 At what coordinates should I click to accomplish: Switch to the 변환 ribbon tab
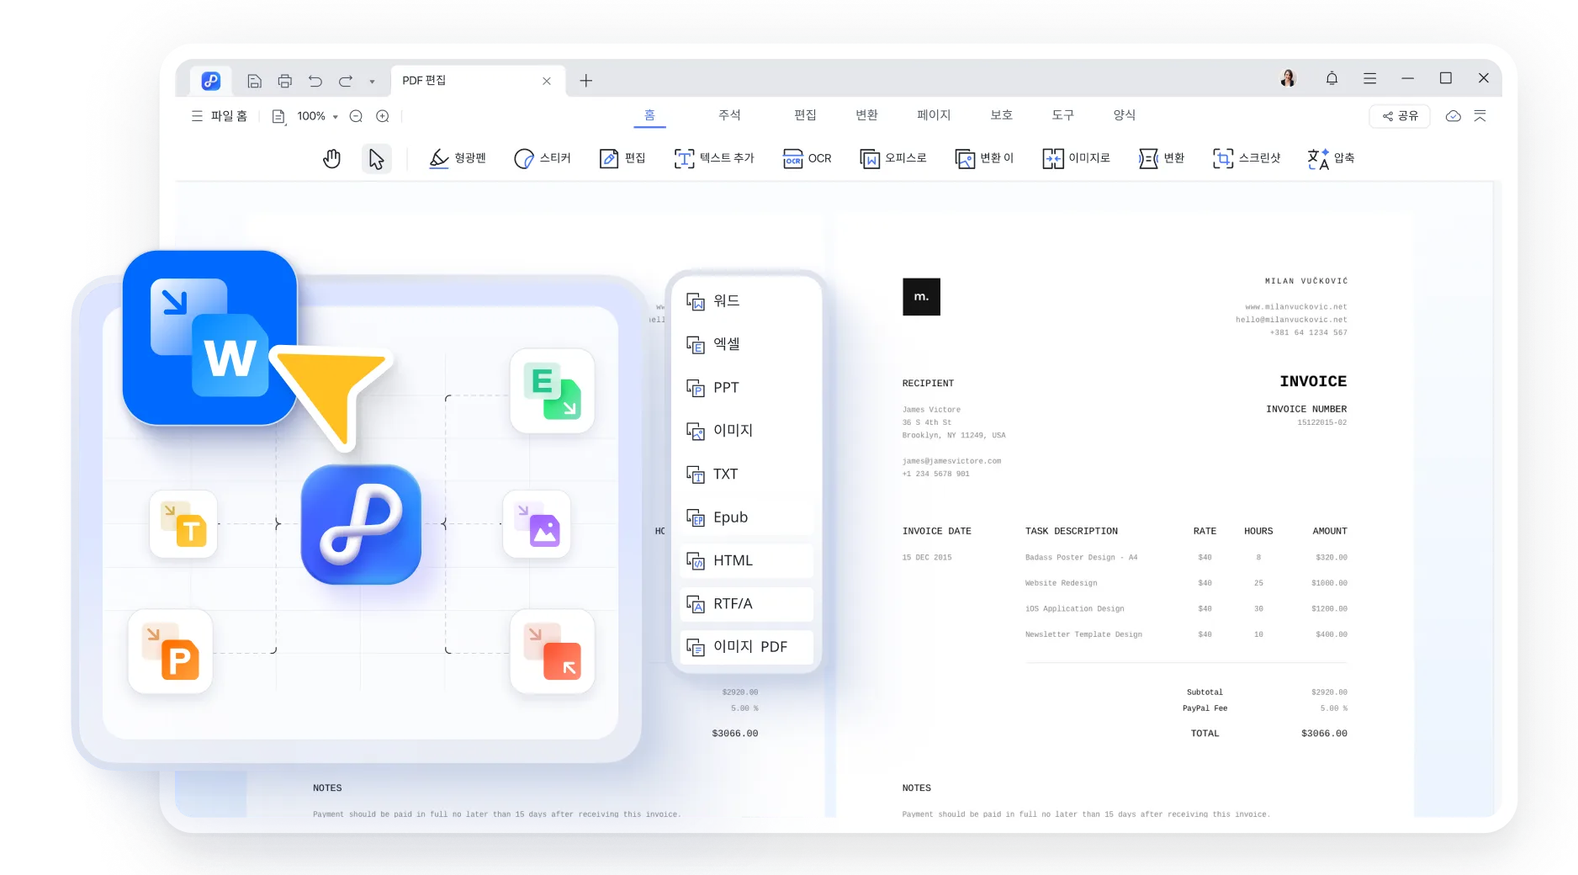pos(866,115)
